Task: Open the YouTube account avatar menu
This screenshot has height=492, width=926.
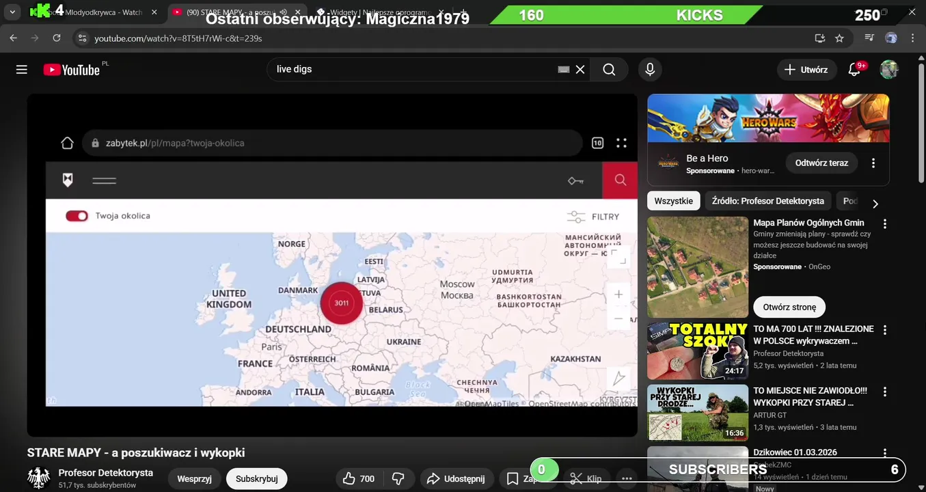Action: (888, 70)
